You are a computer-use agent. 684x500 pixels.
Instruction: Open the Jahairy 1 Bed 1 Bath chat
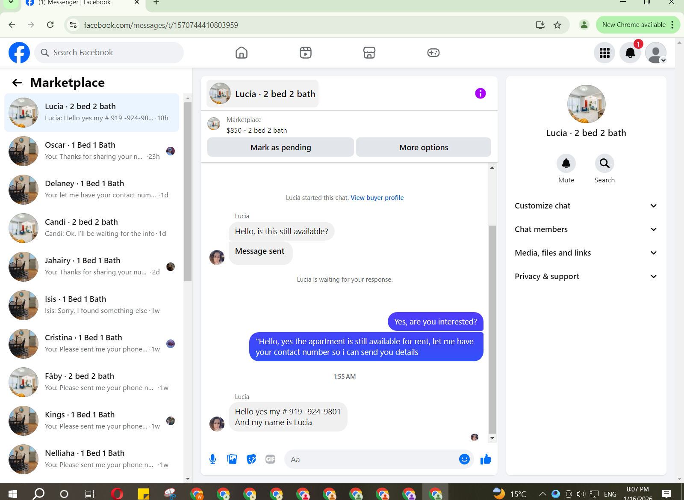[92, 267]
